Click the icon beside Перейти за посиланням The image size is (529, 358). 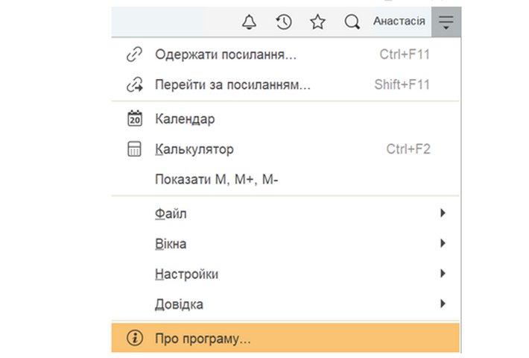point(135,84)
